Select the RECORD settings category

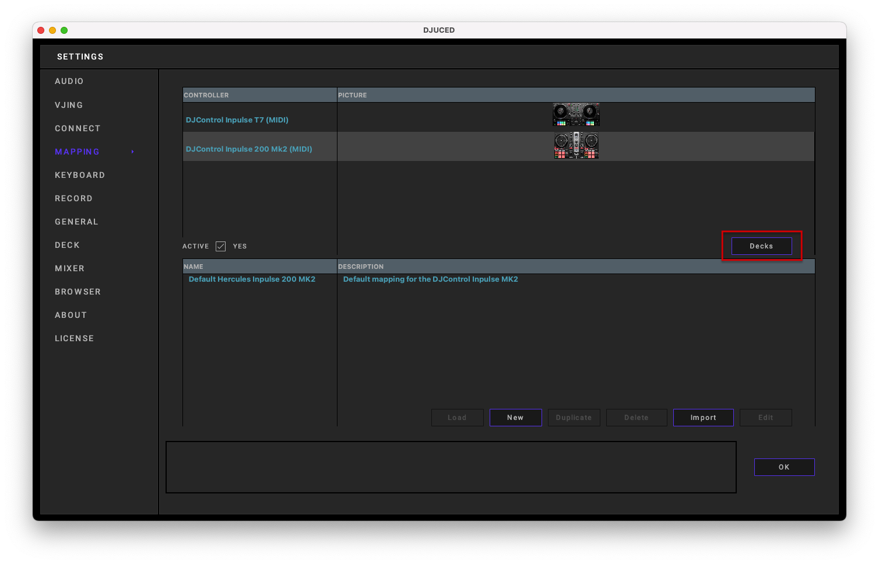point(73,198)
